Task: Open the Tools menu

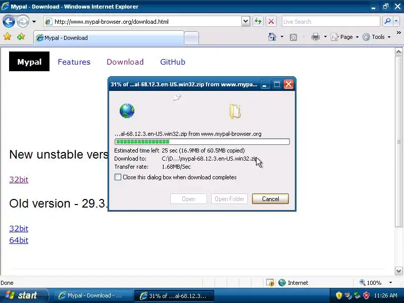Action: point(376,37)
